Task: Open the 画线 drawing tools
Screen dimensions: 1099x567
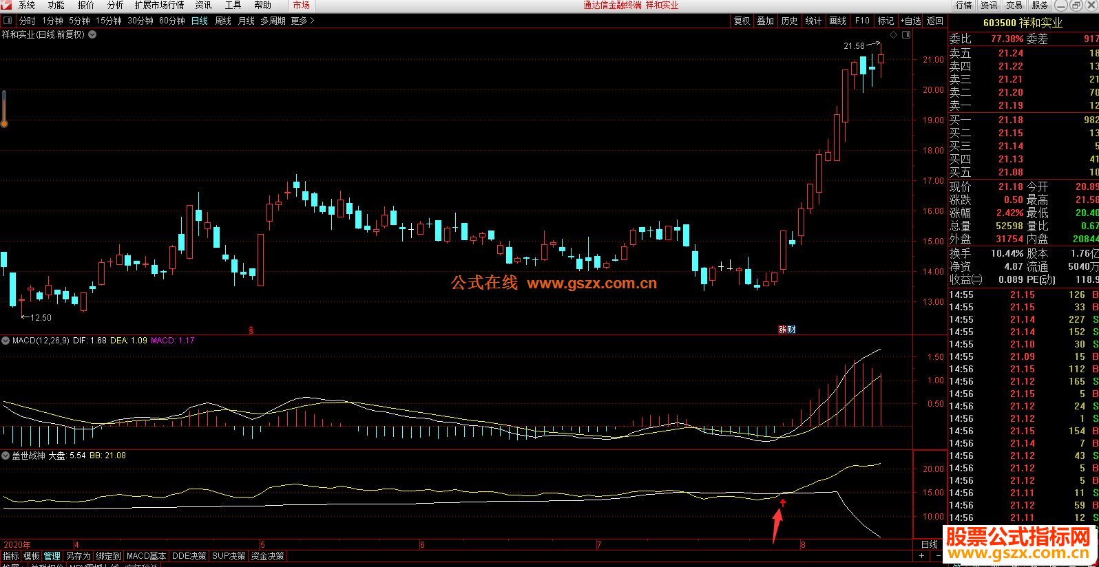Action: 837,21
